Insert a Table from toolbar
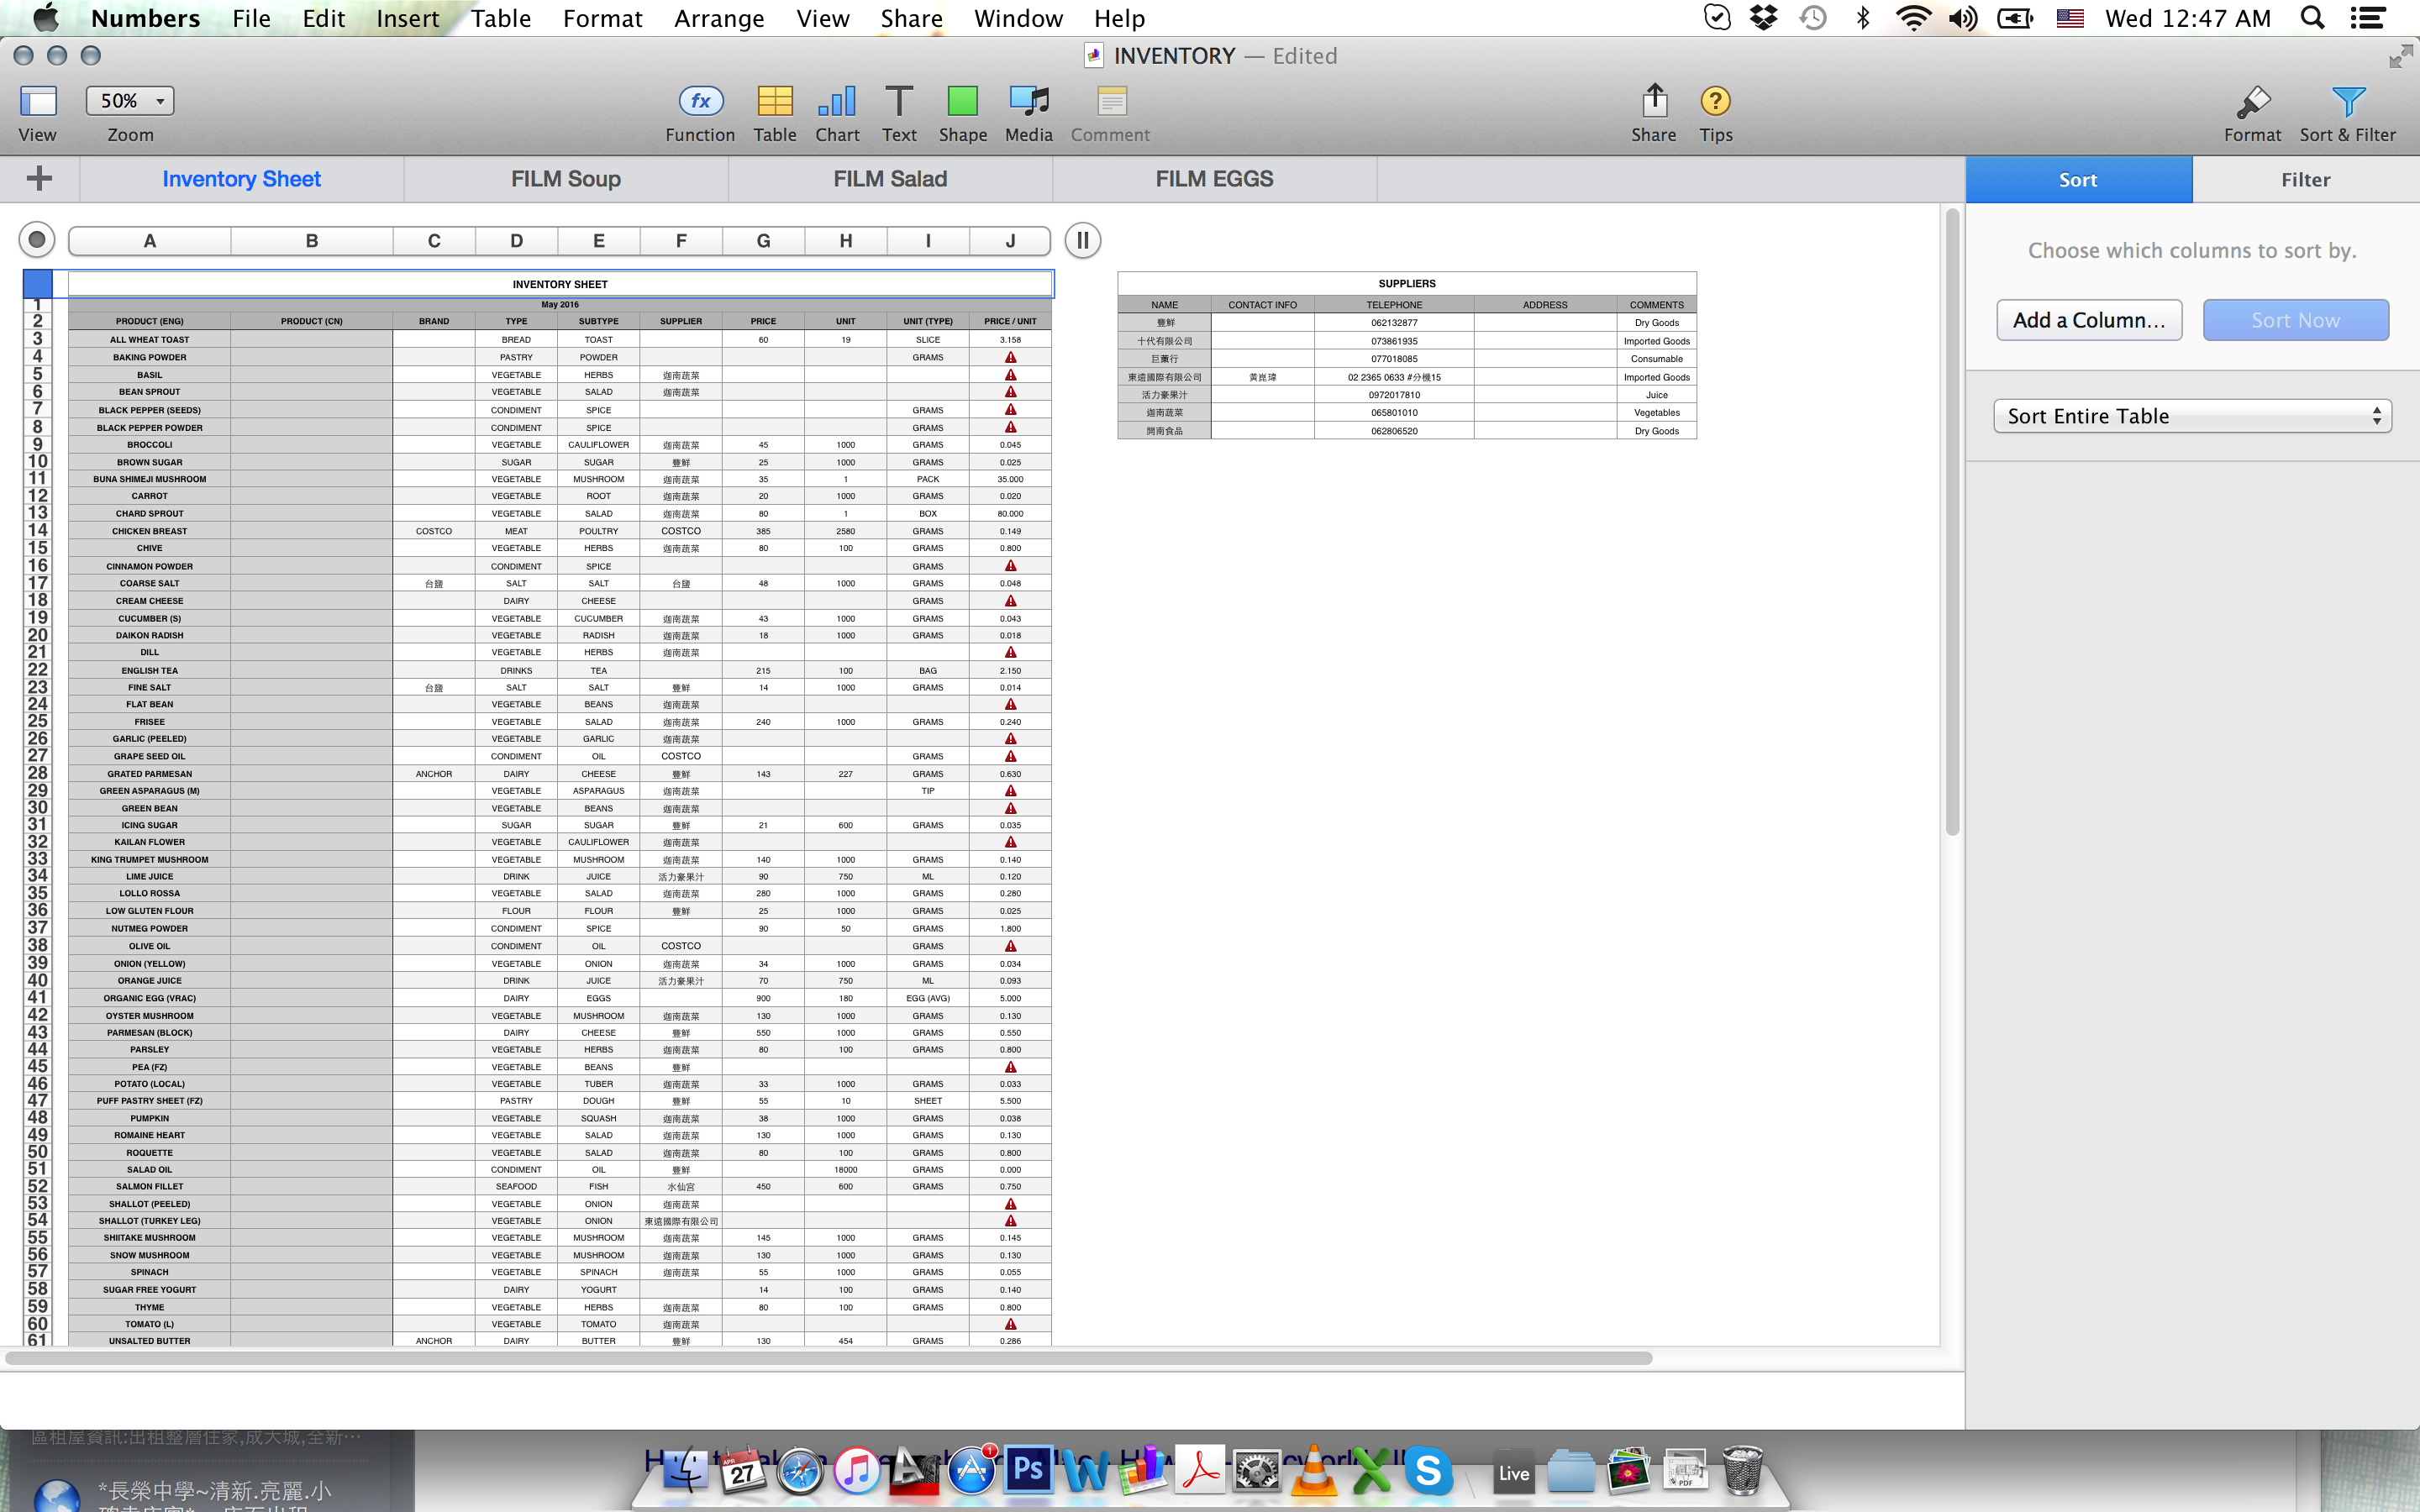Image resolution: width=2420 pixels, height=1512 pixels. pyautogui.click(x=774, y=101)
